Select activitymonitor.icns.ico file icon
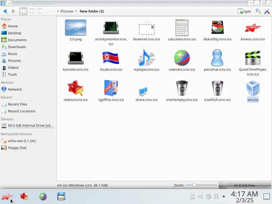272x204 pixels. point(111,27)
